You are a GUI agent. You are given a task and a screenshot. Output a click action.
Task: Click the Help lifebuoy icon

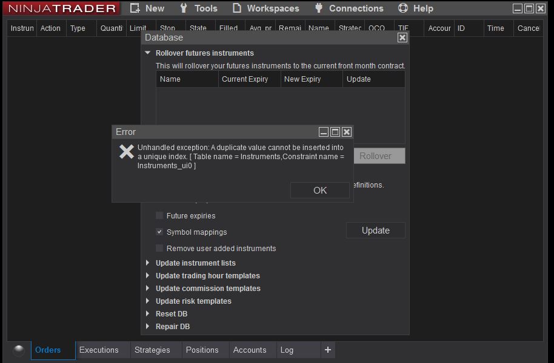(x=403, y=8)
